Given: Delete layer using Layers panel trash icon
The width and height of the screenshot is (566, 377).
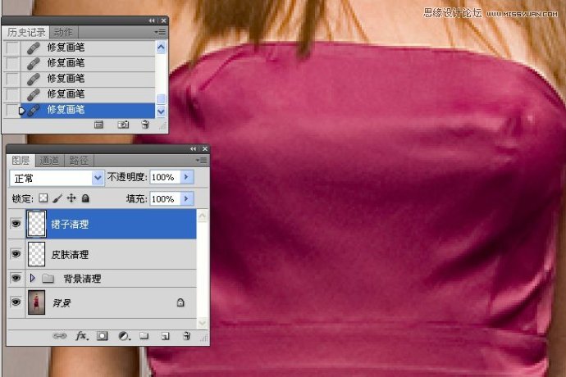Looking at the screenshot, I should pos(186,336).
